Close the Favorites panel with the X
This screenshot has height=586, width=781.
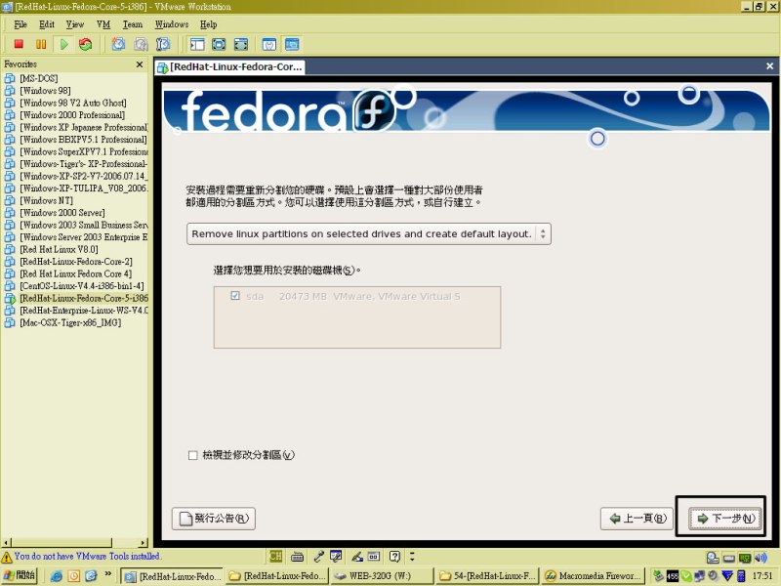[140, 64]
